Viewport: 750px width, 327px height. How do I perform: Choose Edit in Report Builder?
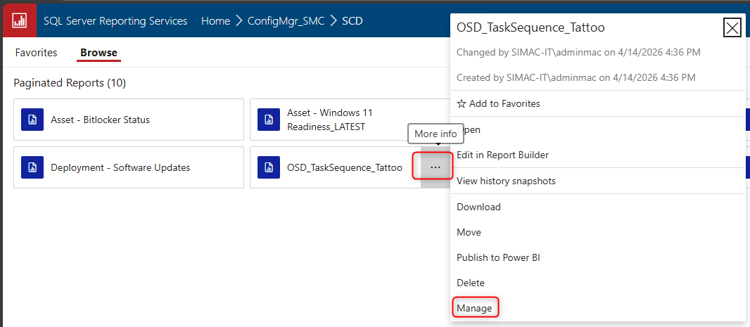tap(503, 155)
